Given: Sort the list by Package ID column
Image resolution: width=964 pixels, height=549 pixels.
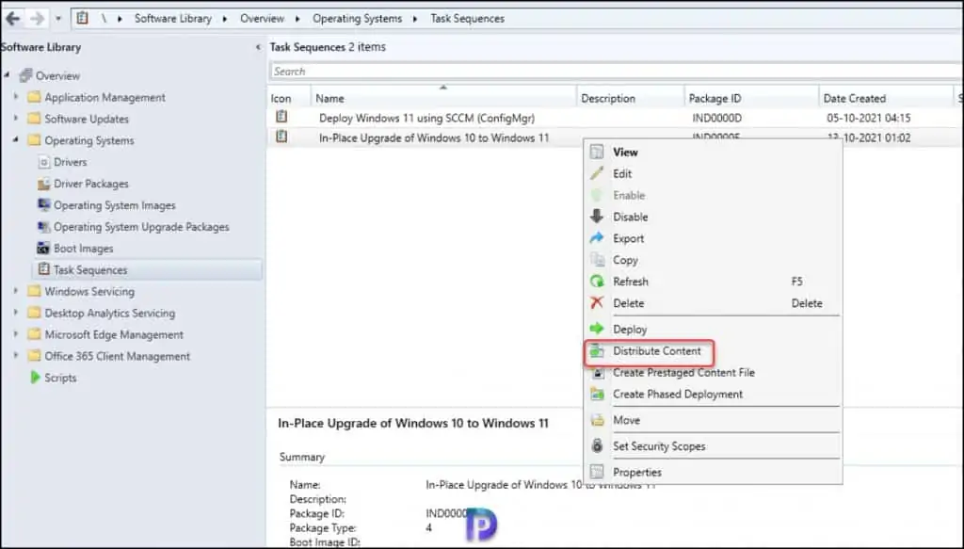Looking at the screenshot, I should tap(751, 98).
